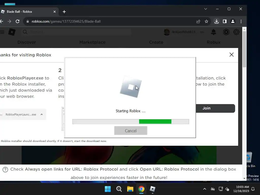Open Chrome downloads panel

tap(216, 21)
